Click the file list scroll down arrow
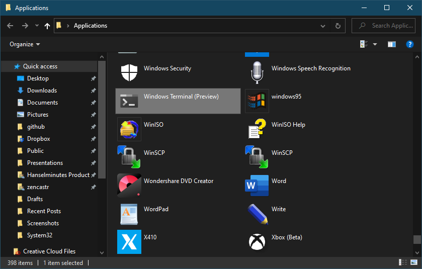 coord(417,252)
